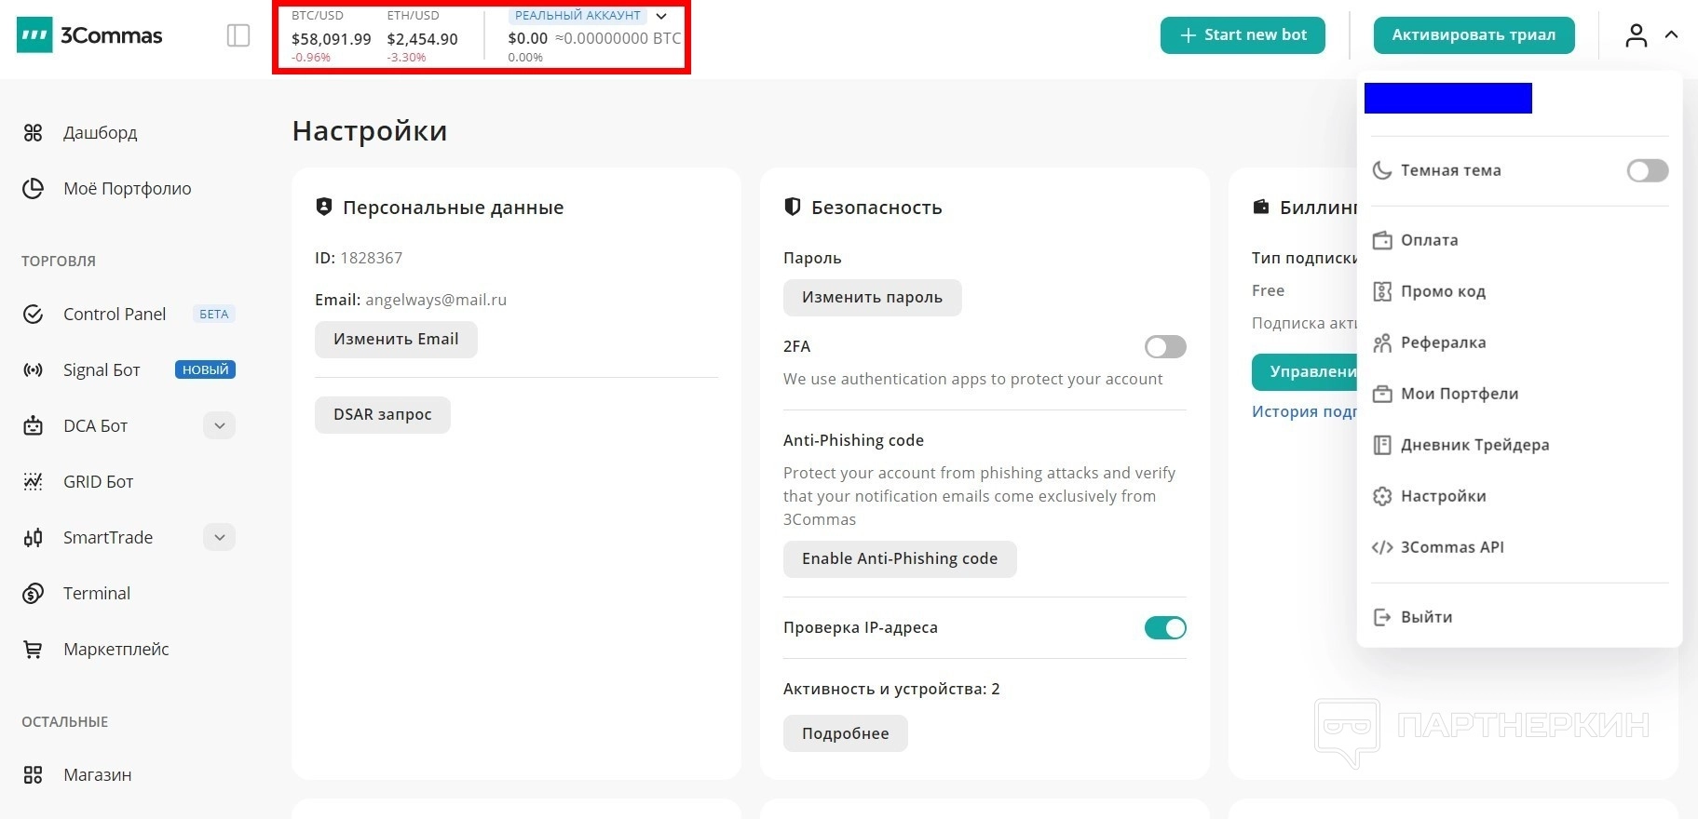Click the sidebar collapse panel icon
This screenshot has height=819, width=1698.
coord(238,35)
